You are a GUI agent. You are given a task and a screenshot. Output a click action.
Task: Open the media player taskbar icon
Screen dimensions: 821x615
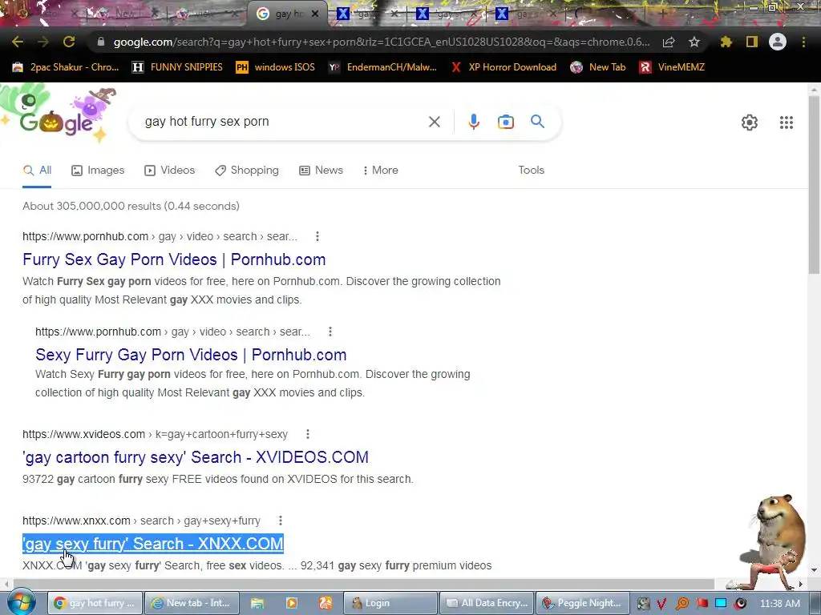[x=292, y=603]
